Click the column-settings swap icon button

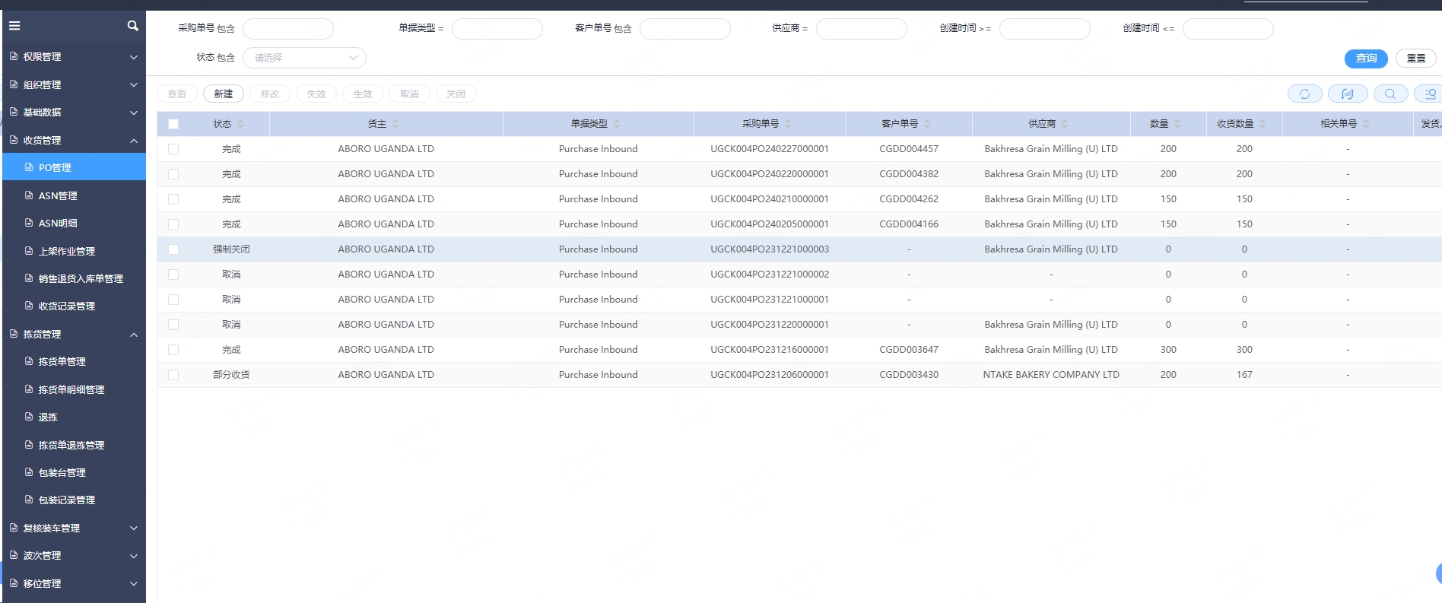[x=1348, y=94]
